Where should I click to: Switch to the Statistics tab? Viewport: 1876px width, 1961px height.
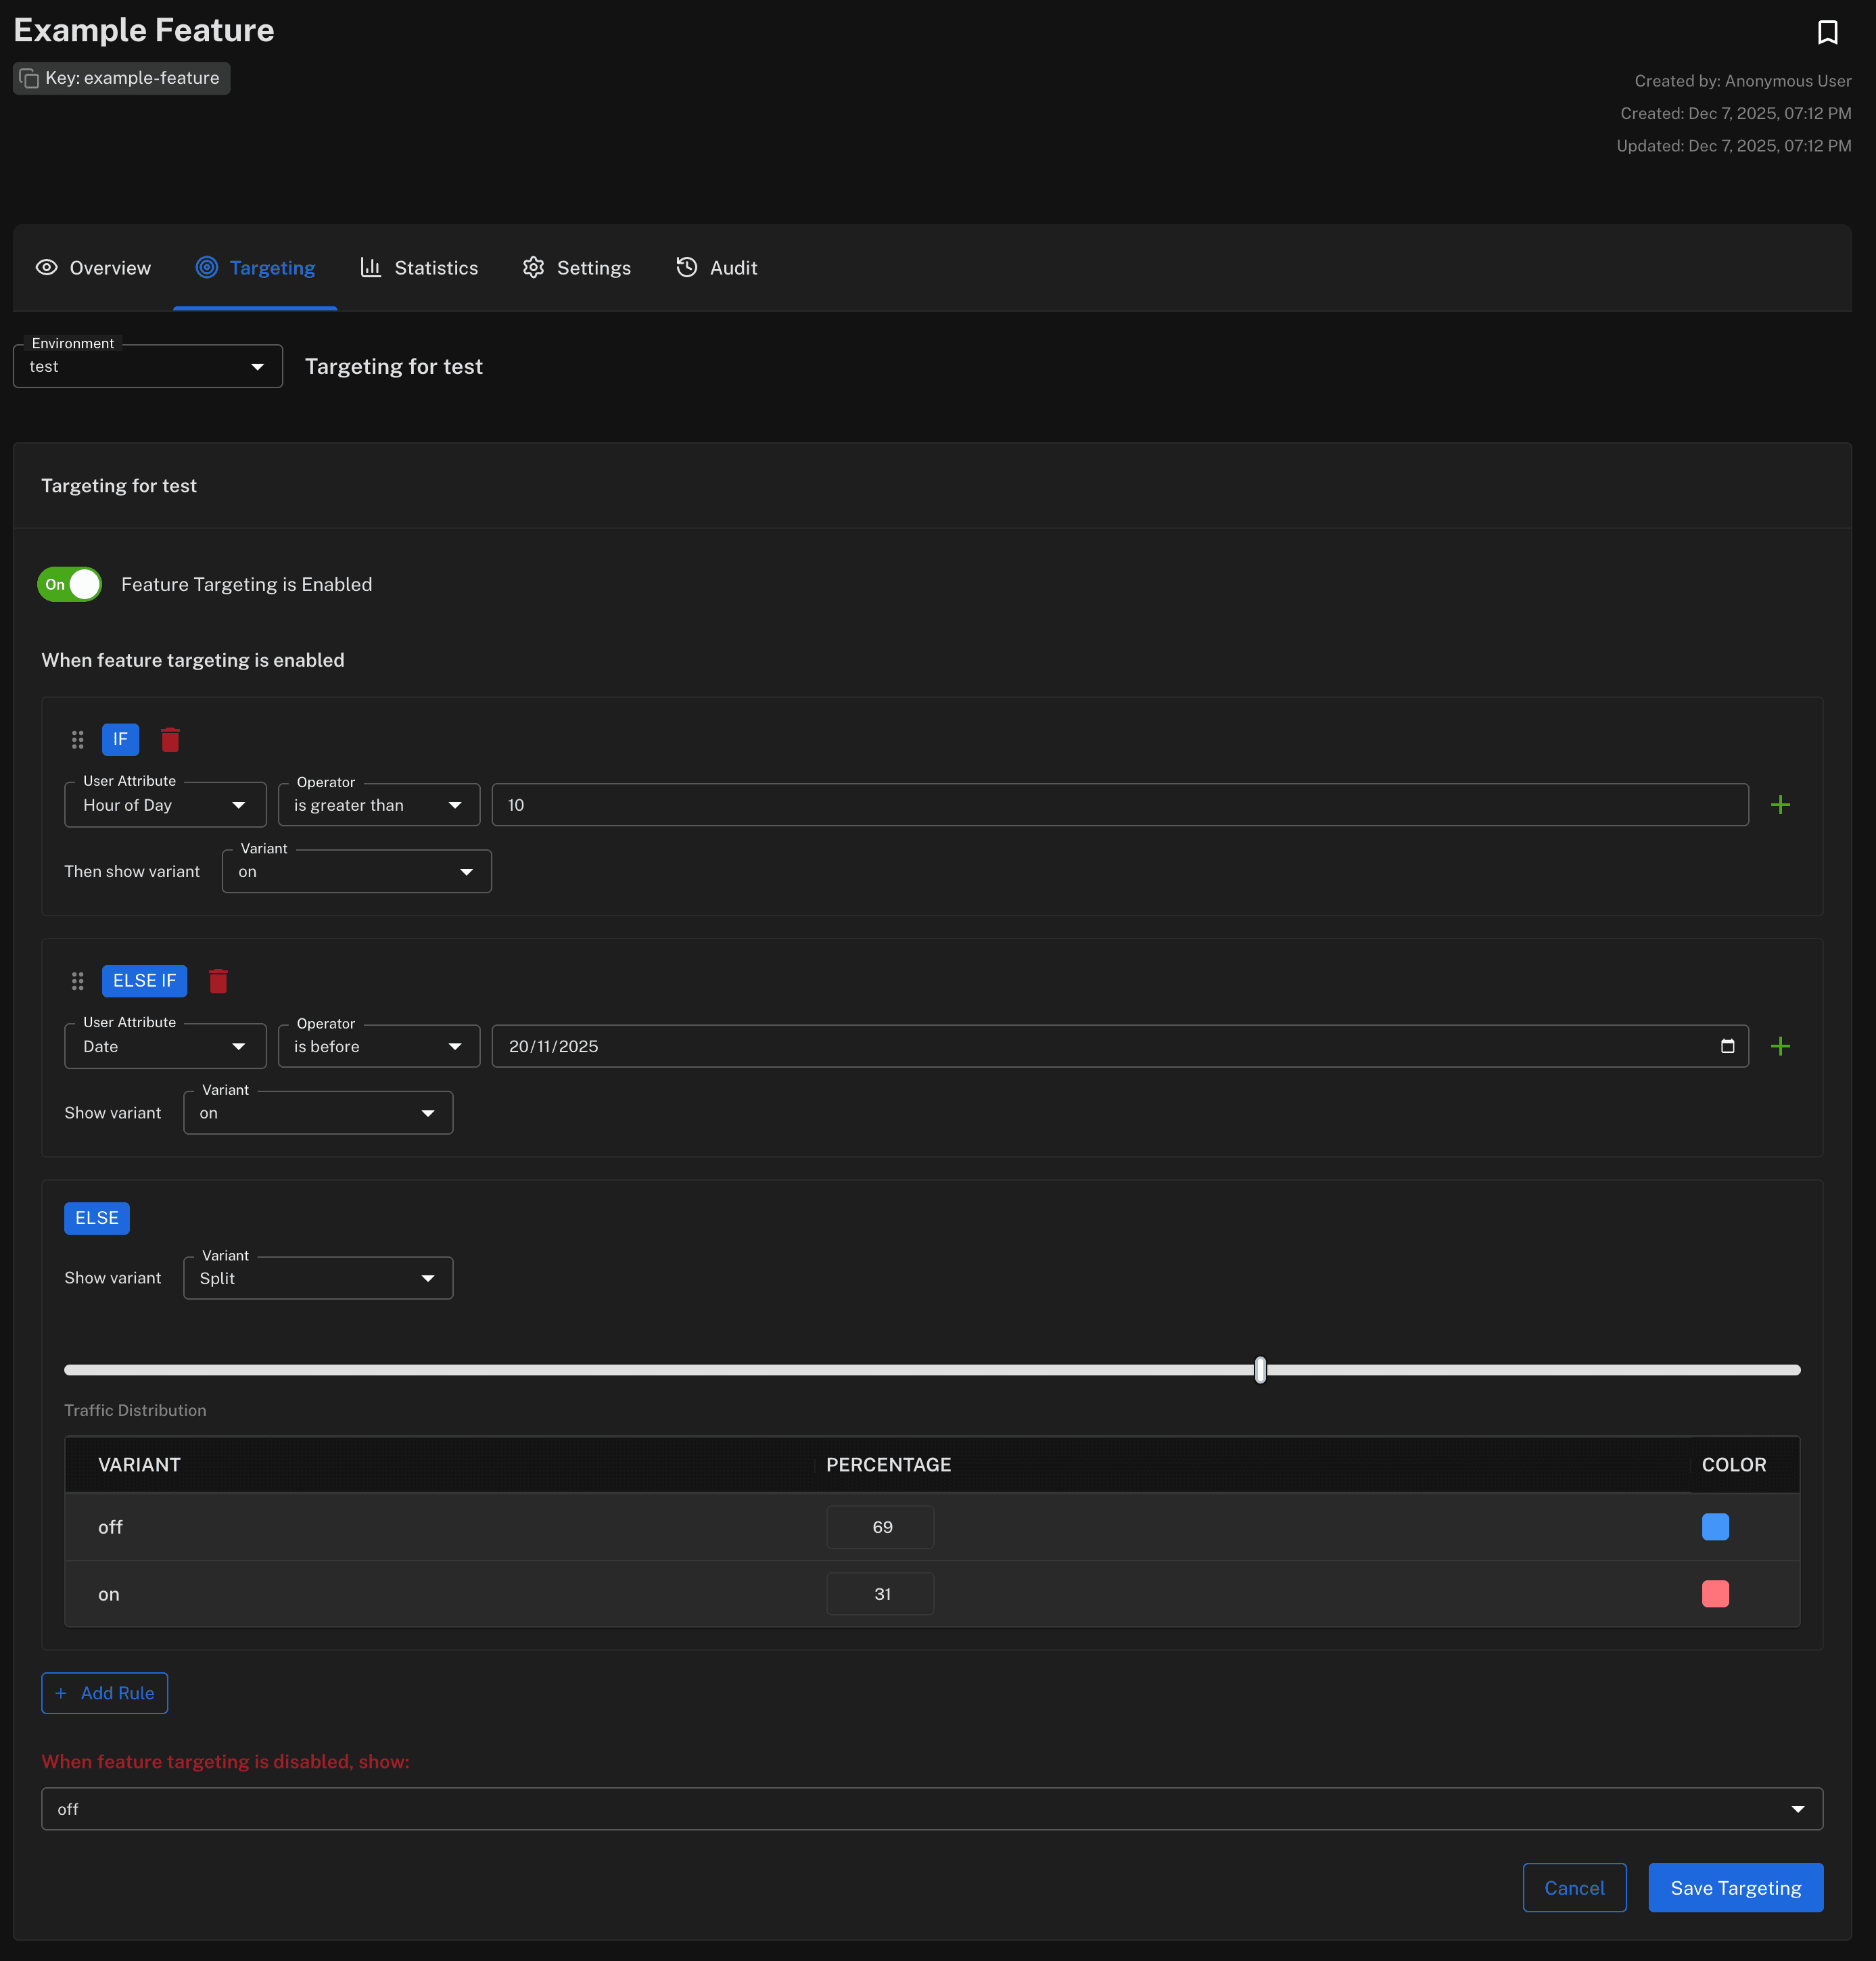point(419,268)
